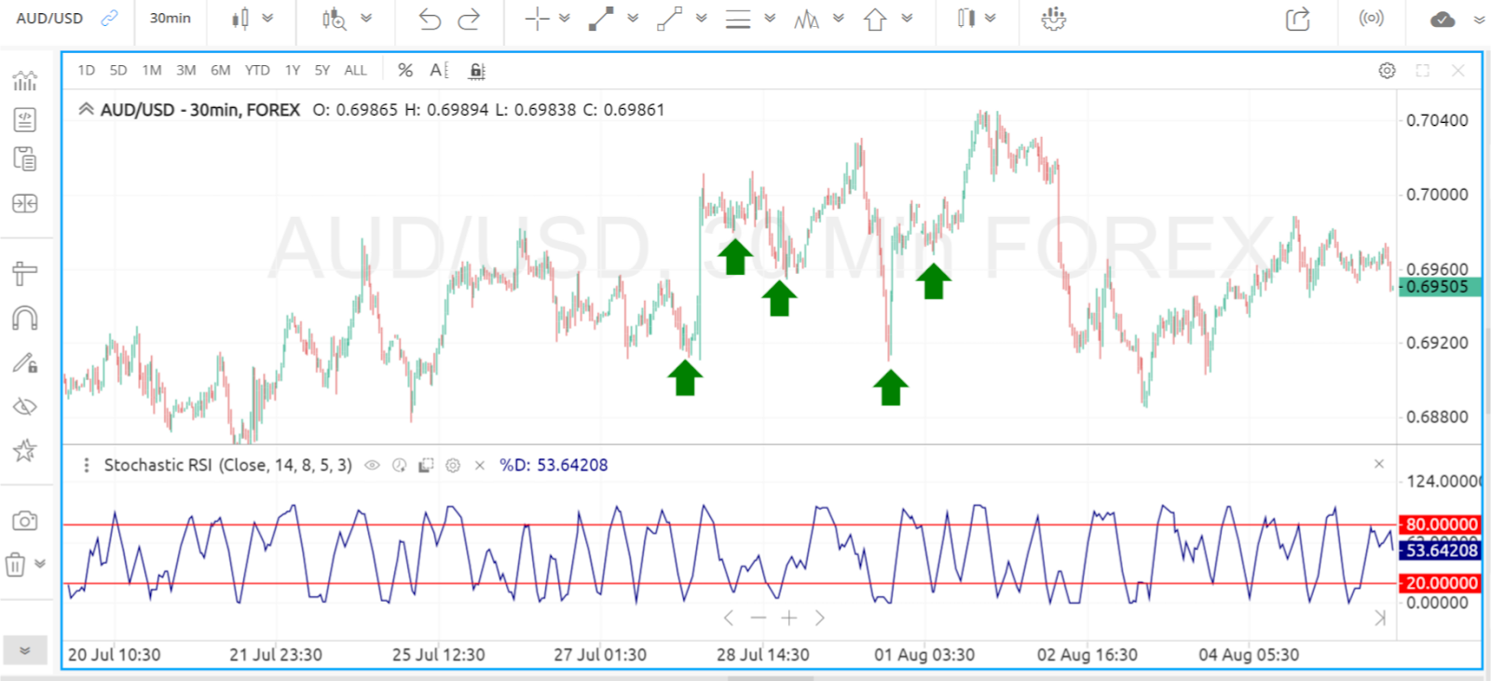1491x681 pixels.
Task: Select the crosshair cursor tool
Action: point(537,19)
